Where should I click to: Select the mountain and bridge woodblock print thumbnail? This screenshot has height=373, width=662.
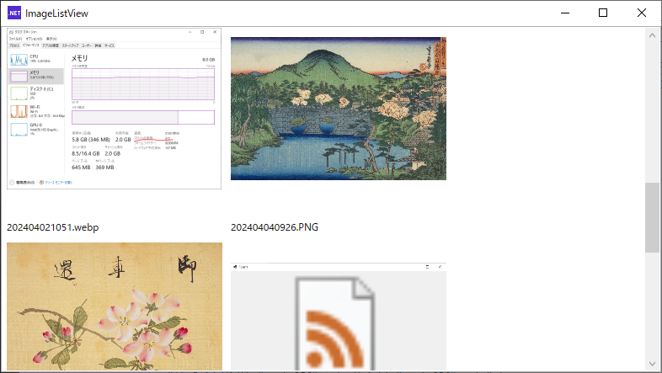[x=339, y=109]
